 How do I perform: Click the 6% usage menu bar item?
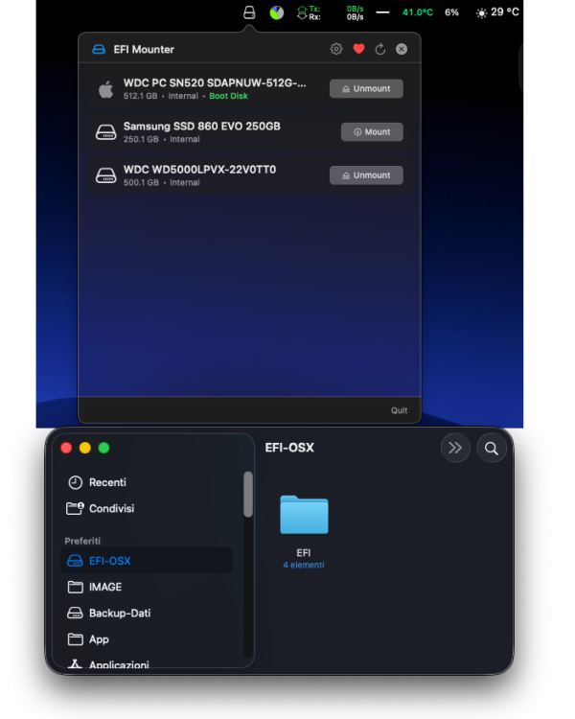coord(451,12)
